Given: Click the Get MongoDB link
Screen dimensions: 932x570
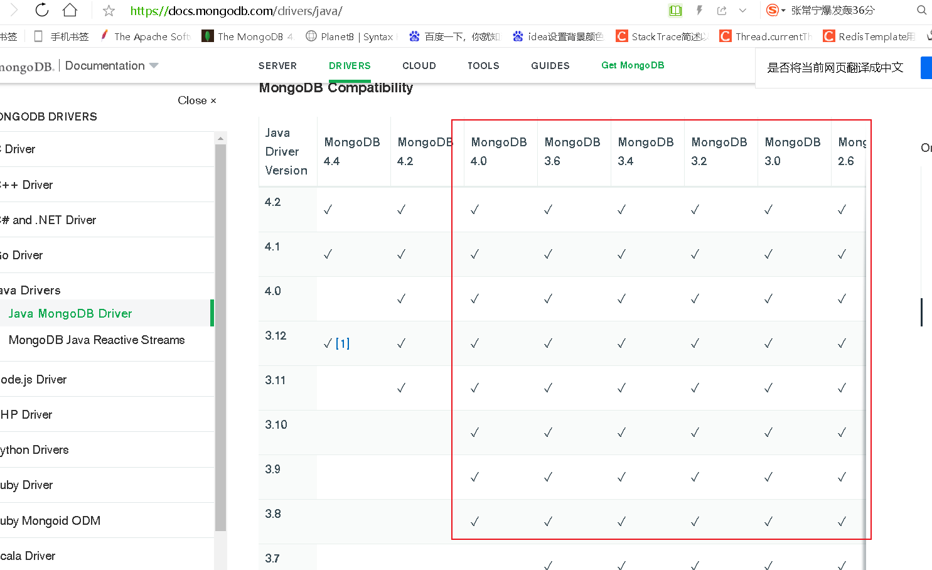Looking at the screenshot, I should point(633,65).
